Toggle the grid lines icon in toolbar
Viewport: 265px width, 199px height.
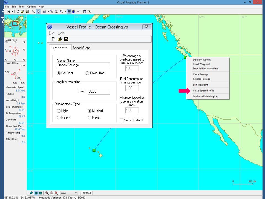click(69, 12)
